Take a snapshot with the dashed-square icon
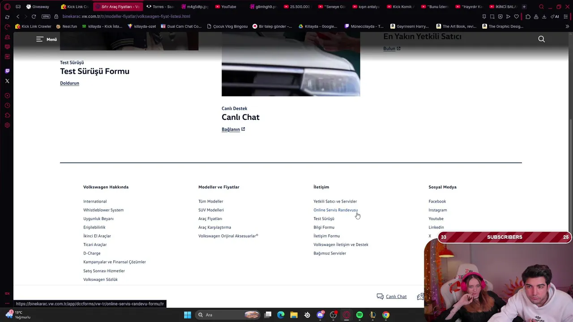573x322 pixels. tap(492, 17)
